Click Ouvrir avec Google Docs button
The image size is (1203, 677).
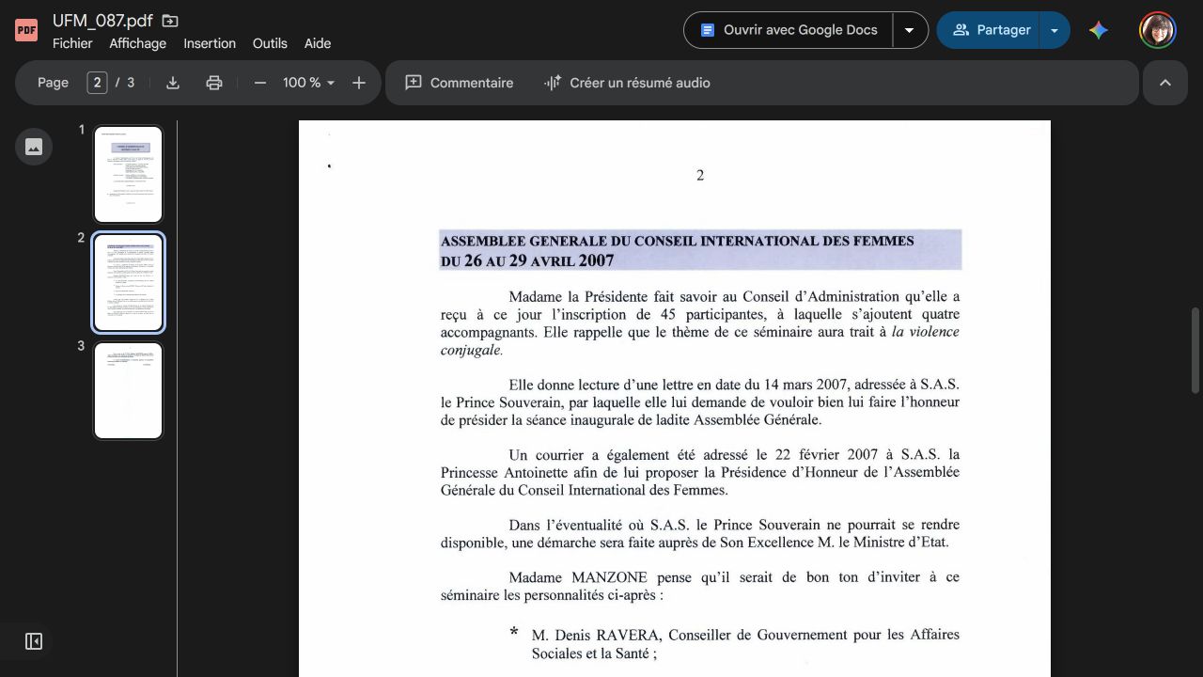tap(789, 30)
